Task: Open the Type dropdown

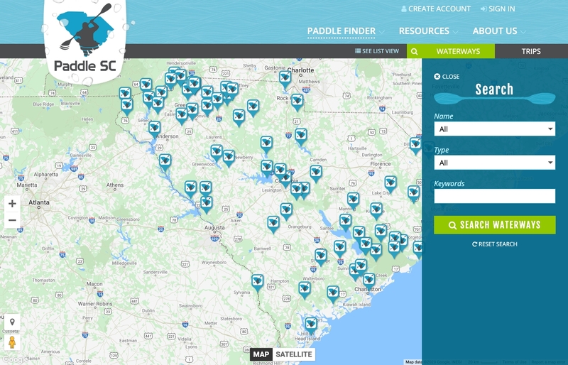Action: point(494,163)
